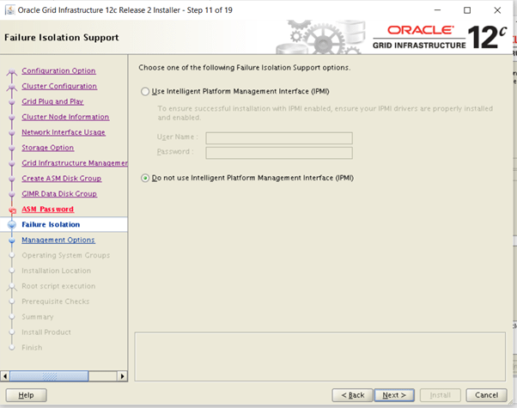Image resolution: width=517 pixels, height=408 pixels.
Task: Go back with the Back button
Action: point(355,394)
